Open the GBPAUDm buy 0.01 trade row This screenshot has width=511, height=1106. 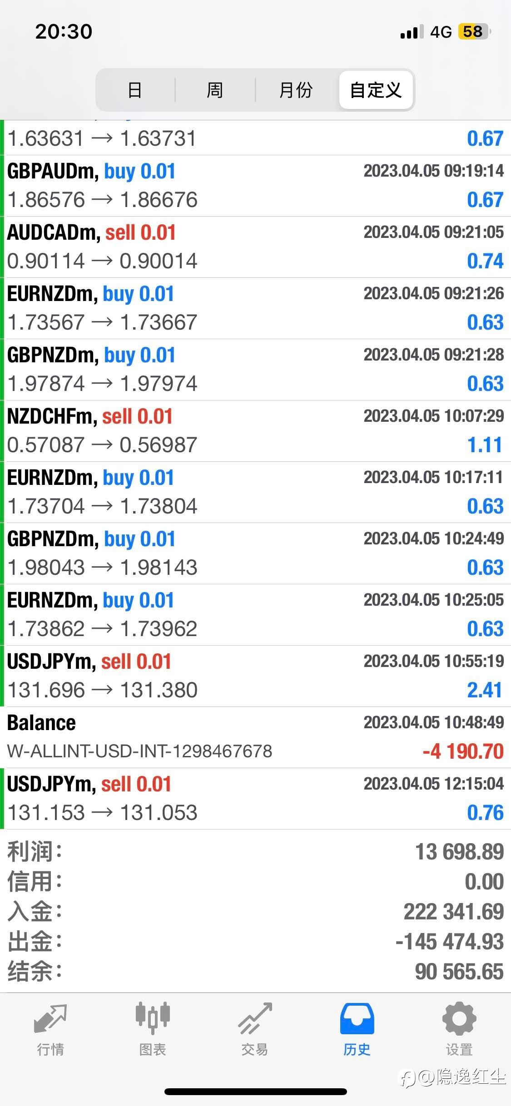click(255, 186)
